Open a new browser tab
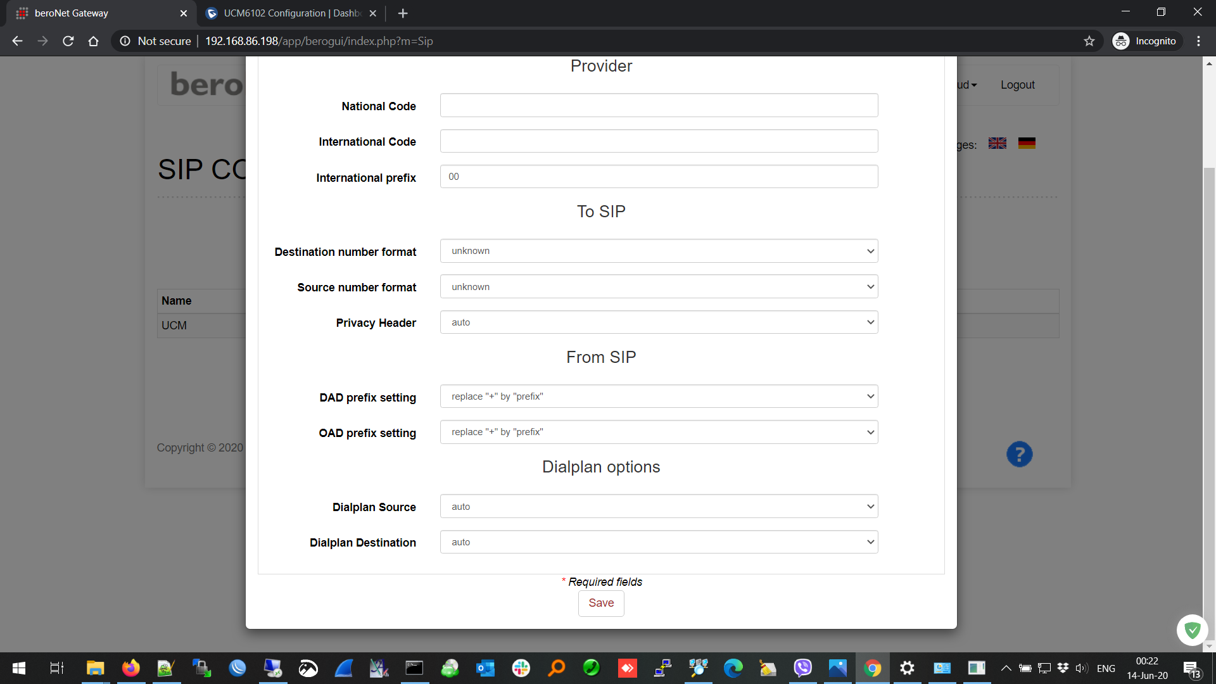Image resolution: width=1216 pixels, height=684 pixels. 403,13
